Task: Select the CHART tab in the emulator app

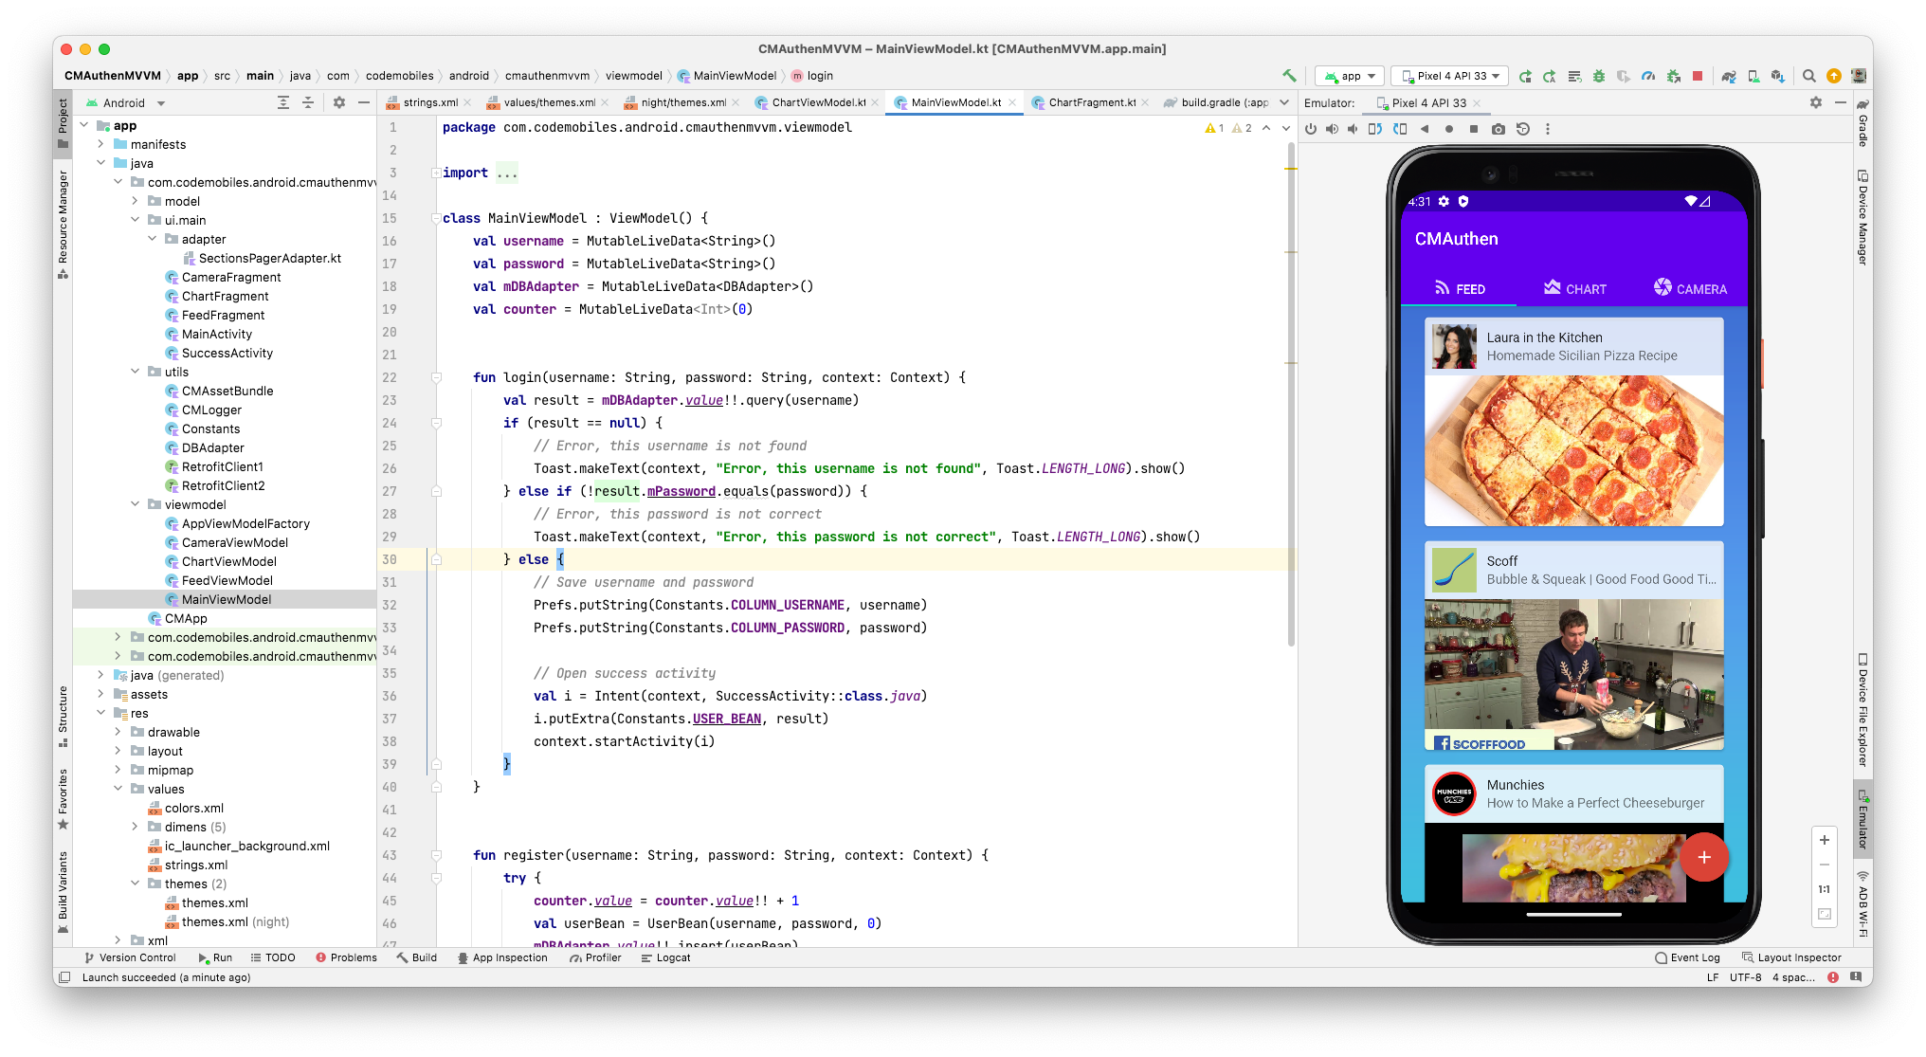Action: [x=1576, y=289]
